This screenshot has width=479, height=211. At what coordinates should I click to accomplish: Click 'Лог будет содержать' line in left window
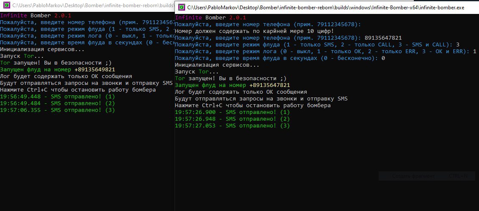pos(66,76)
